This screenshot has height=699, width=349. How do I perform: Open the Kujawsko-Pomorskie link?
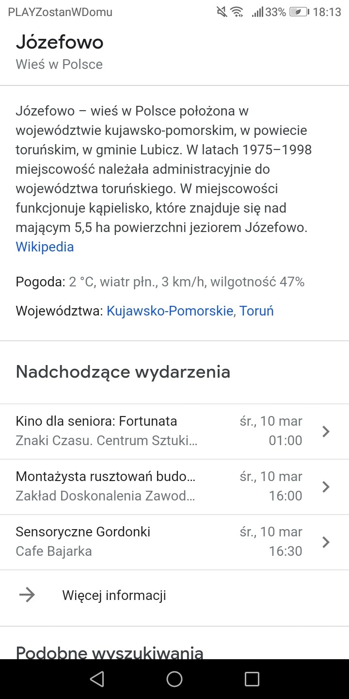pos(170,311)
